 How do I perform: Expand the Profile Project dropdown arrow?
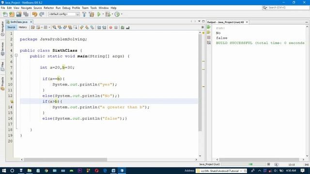click(x=122, y=14)
